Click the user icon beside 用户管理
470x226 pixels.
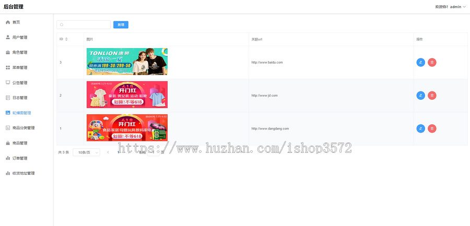(8, 37)
